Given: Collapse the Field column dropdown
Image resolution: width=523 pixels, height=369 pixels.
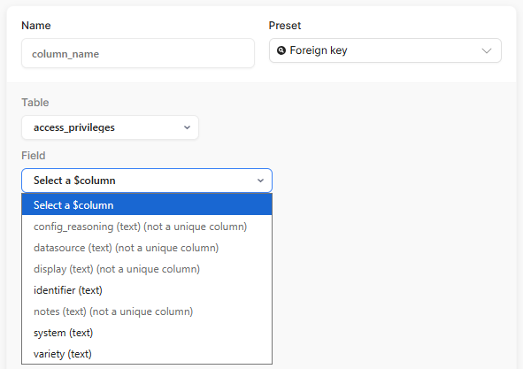Looking at the screenshot, I should coord(147,181).
